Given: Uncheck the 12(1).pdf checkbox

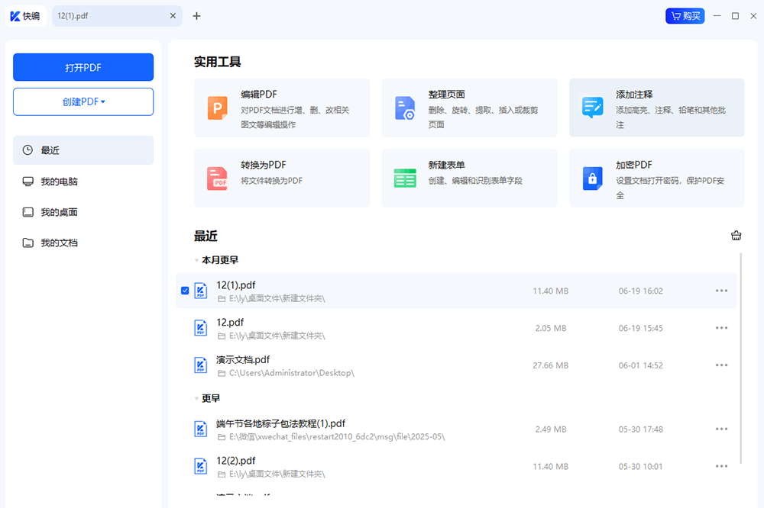Looking at the screenshot, I should tap(185, 291).
